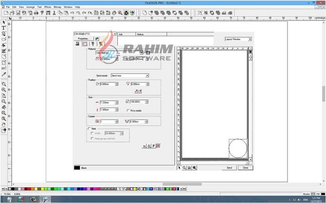This screenshot has height=203, width=326.
Task: Click the dark magnifier icon below preview
Action: (195, 168)
